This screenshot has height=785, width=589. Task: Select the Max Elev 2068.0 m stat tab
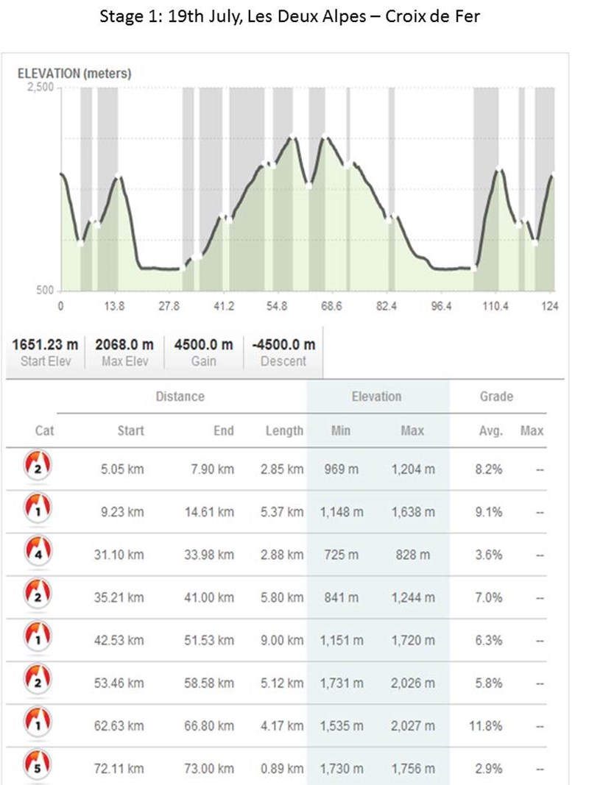[x=124, y=352]
